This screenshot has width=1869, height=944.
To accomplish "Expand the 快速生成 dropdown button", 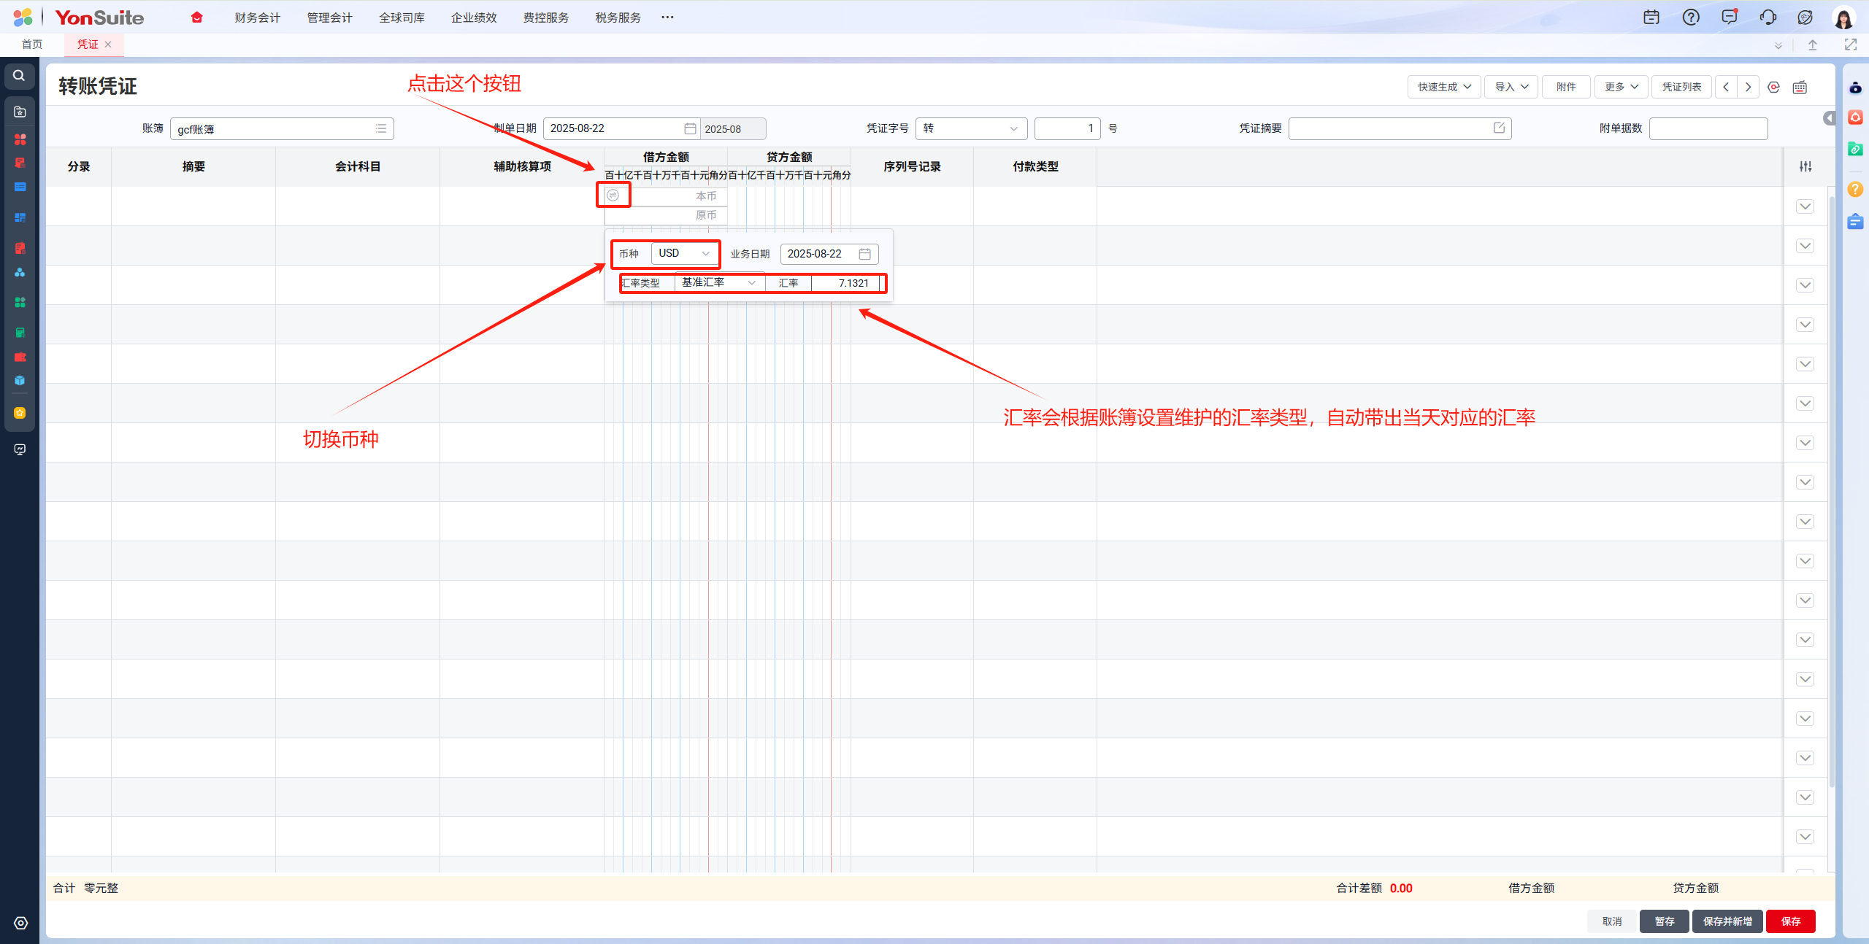I will (1443, 87).
